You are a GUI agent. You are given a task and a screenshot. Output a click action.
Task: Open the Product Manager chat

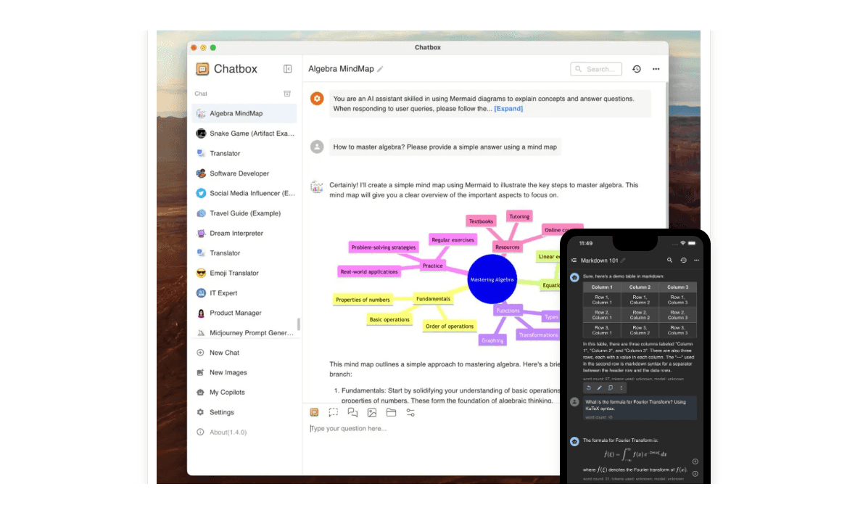[x=244, y=313]
